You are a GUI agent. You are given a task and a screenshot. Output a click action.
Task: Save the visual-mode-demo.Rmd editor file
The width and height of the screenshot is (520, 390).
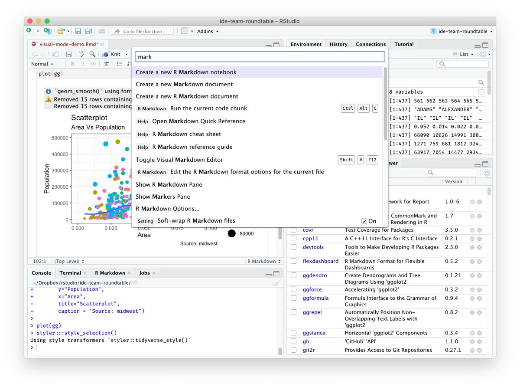pos(69,54)
